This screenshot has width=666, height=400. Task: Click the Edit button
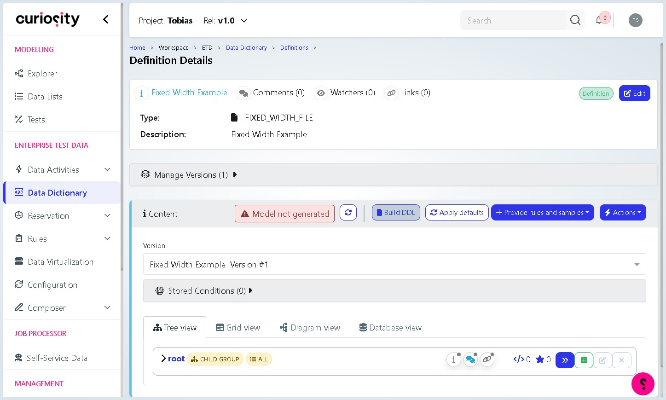pyautogui.click(x=634, y=93)
